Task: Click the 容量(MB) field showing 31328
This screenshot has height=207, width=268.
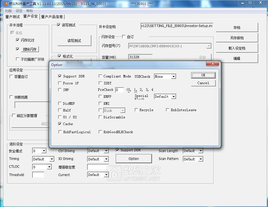Action: [140, 57]
